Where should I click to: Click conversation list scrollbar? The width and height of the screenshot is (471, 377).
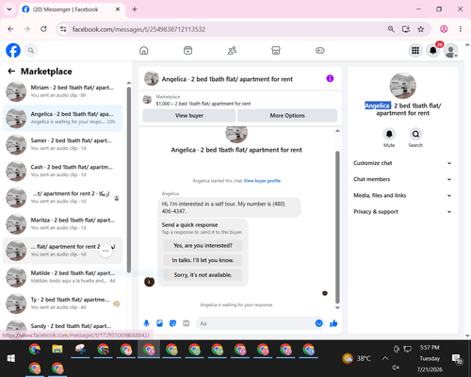point(129,180)
